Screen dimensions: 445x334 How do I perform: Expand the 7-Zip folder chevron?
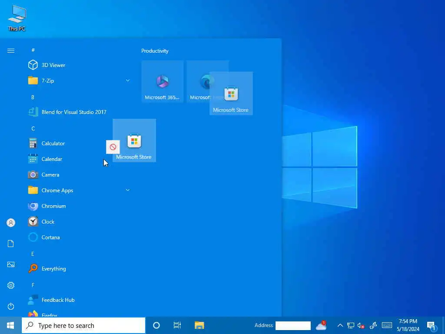(128, 80)
